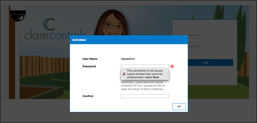Screen dimensions: 257x123
Task: Click the password requirements hint text
Action: click(x=143, y=86)
